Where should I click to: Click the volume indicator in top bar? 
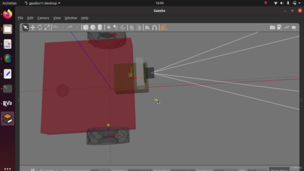282,3
